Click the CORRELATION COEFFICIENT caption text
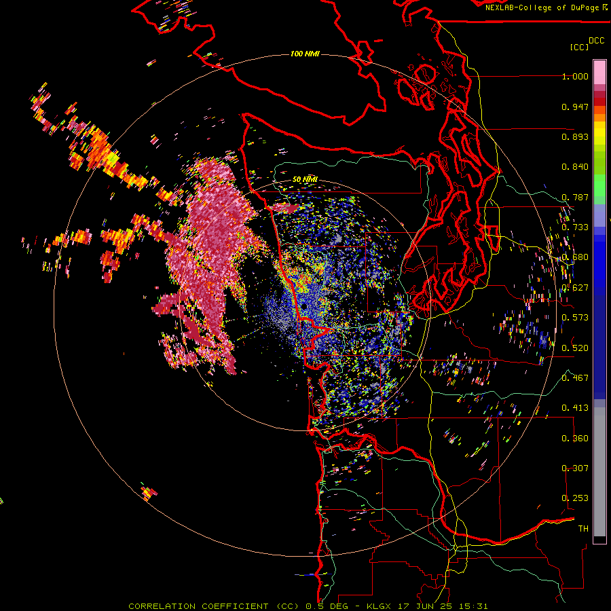Image resolution: width=611 pixels, height=611 pixels. point(198,606)
